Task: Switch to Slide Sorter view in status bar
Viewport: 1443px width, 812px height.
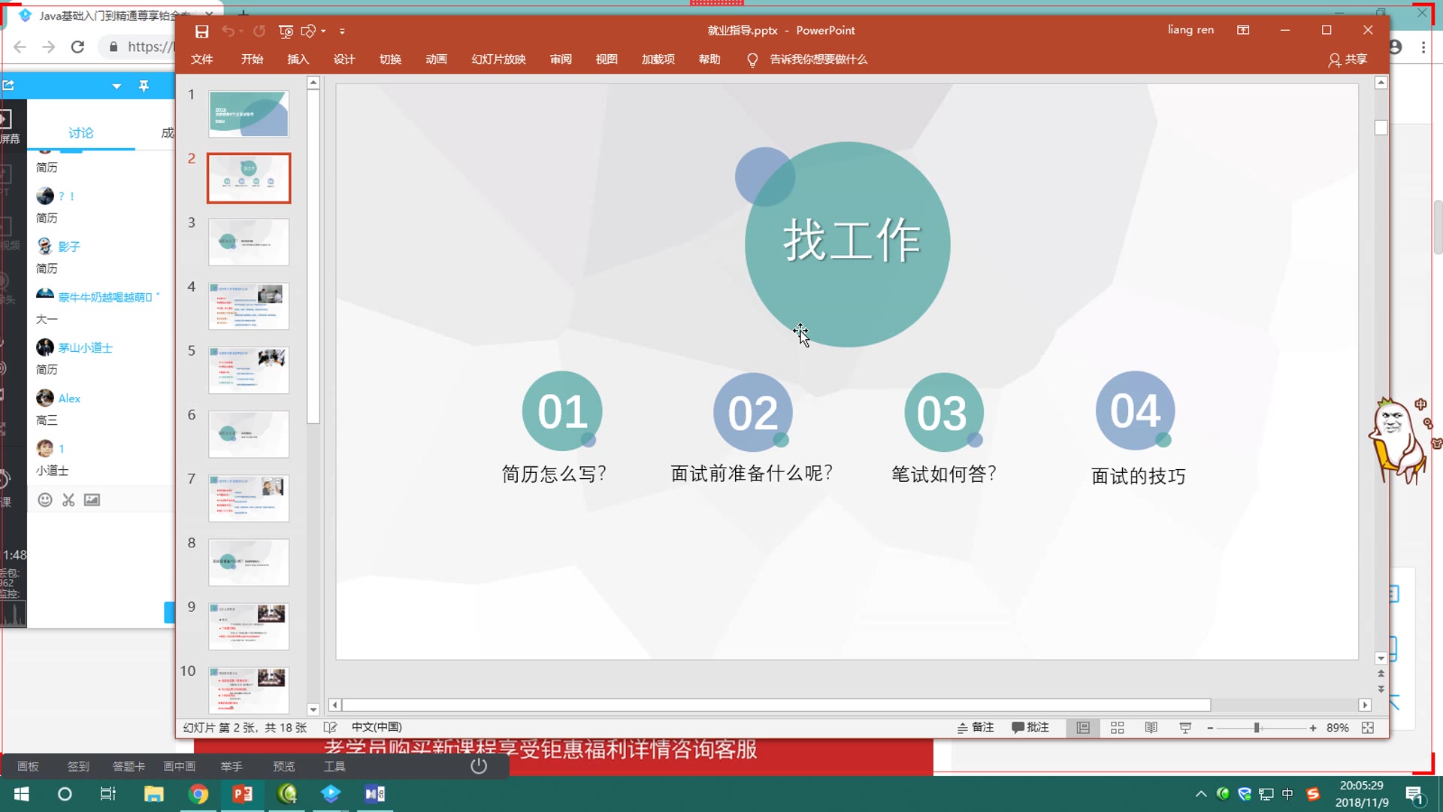Action: coord(1117,727)
